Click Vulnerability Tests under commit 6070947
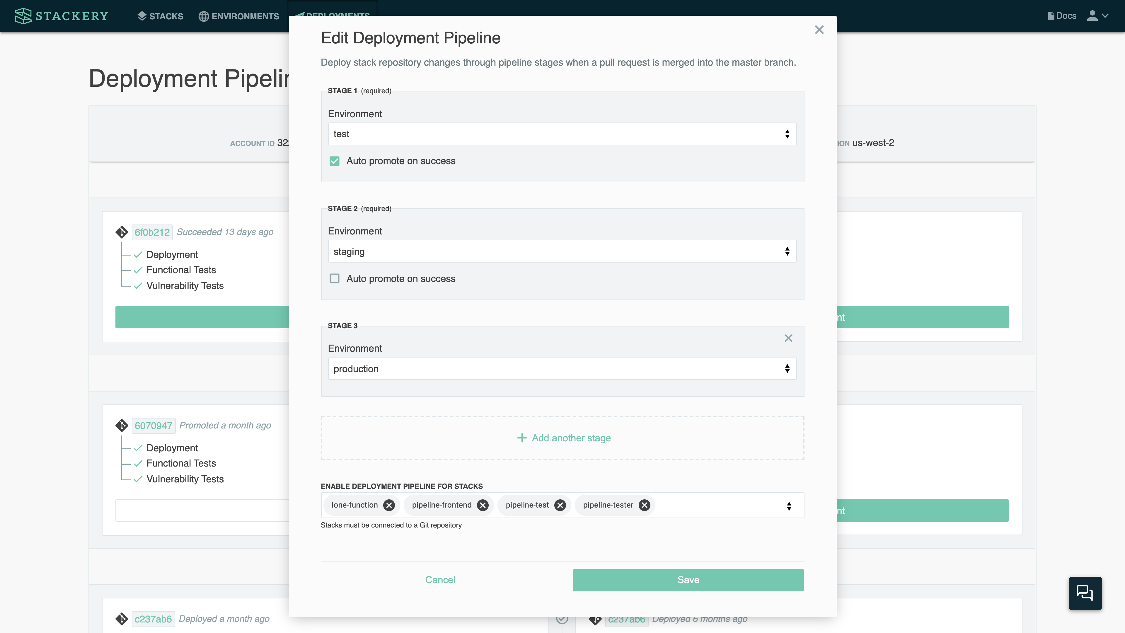Screen dimensions: 1125x633 [185, 479]
